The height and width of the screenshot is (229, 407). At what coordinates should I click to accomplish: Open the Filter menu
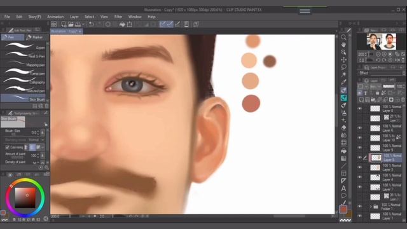pyautogui.click(x=118, y=17)
